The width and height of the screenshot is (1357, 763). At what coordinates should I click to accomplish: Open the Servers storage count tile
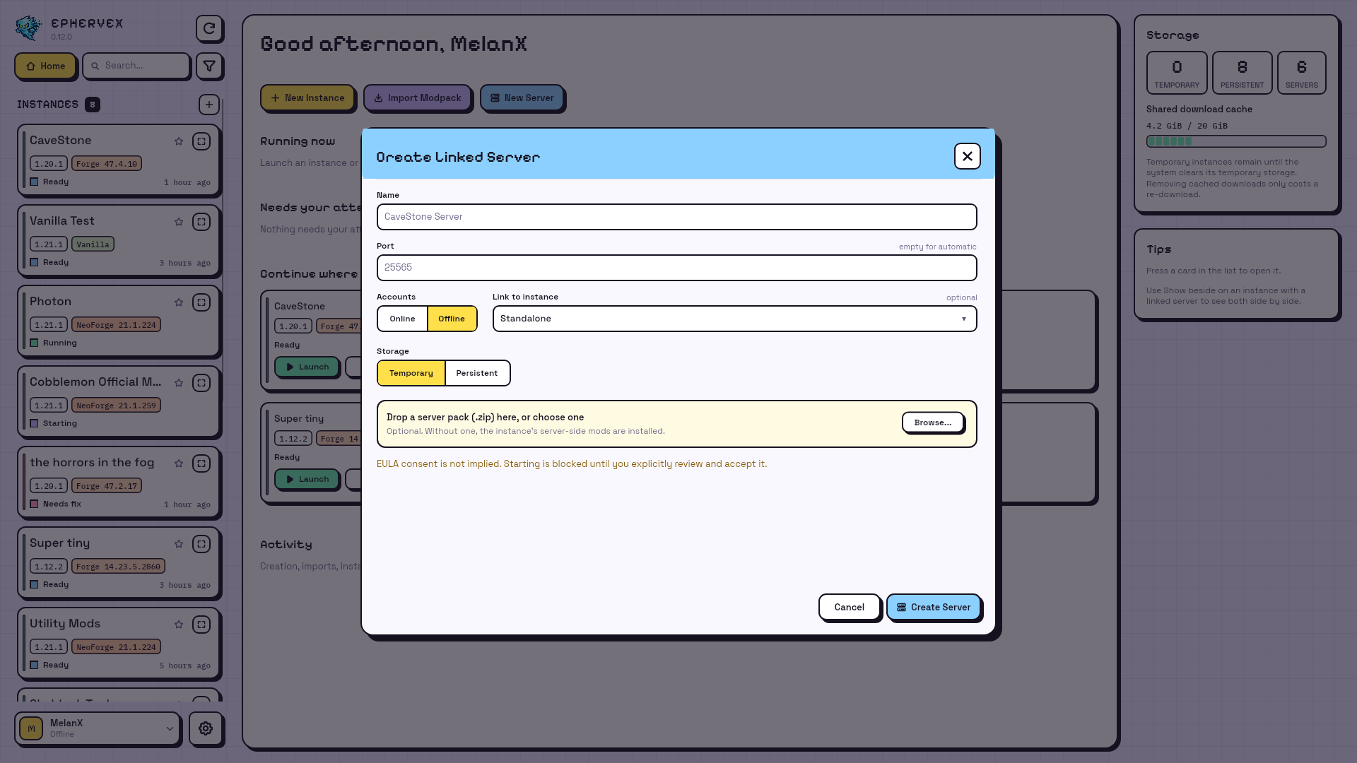[1302, 73]
